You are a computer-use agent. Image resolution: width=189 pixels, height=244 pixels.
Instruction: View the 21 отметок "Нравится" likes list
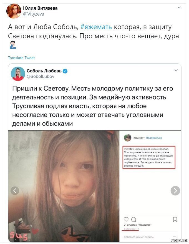coord(137,225)
